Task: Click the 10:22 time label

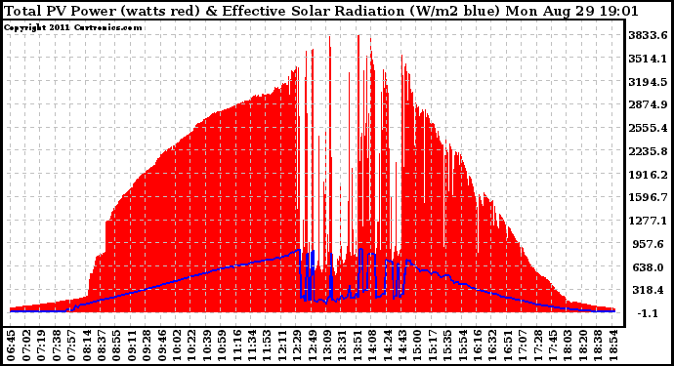Action: click(191, 346)
